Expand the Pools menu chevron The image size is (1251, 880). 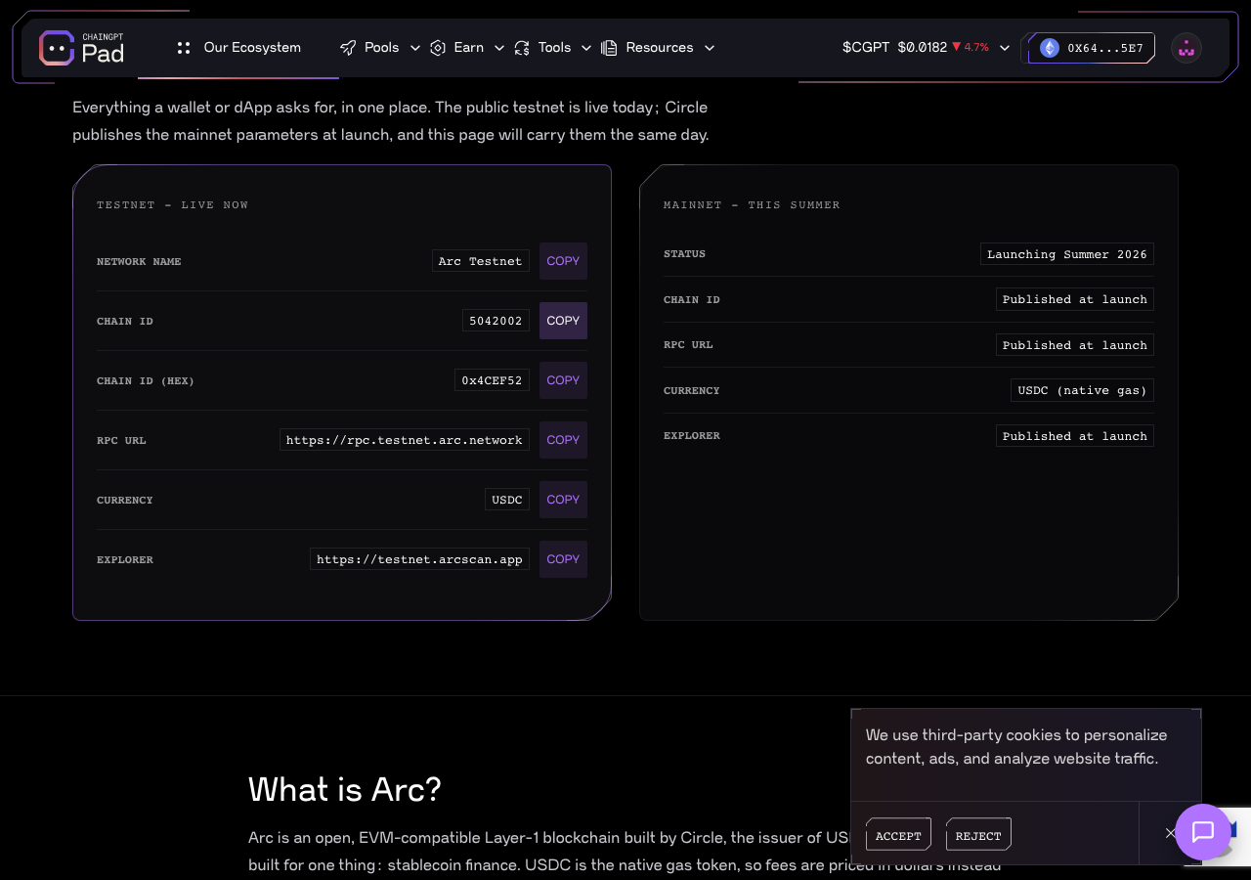[x=415, y=48]
